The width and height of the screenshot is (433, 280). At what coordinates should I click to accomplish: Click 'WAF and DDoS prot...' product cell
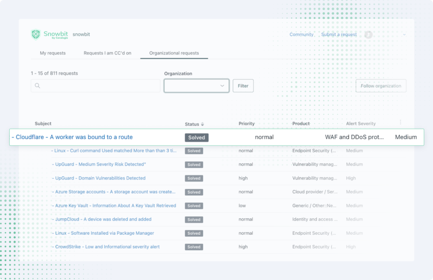(x=354, y=137)
